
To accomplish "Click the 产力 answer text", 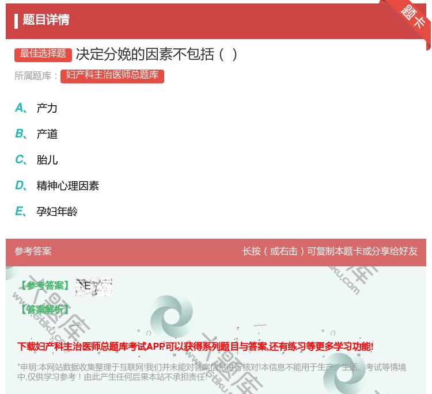I will coord(47,108).
